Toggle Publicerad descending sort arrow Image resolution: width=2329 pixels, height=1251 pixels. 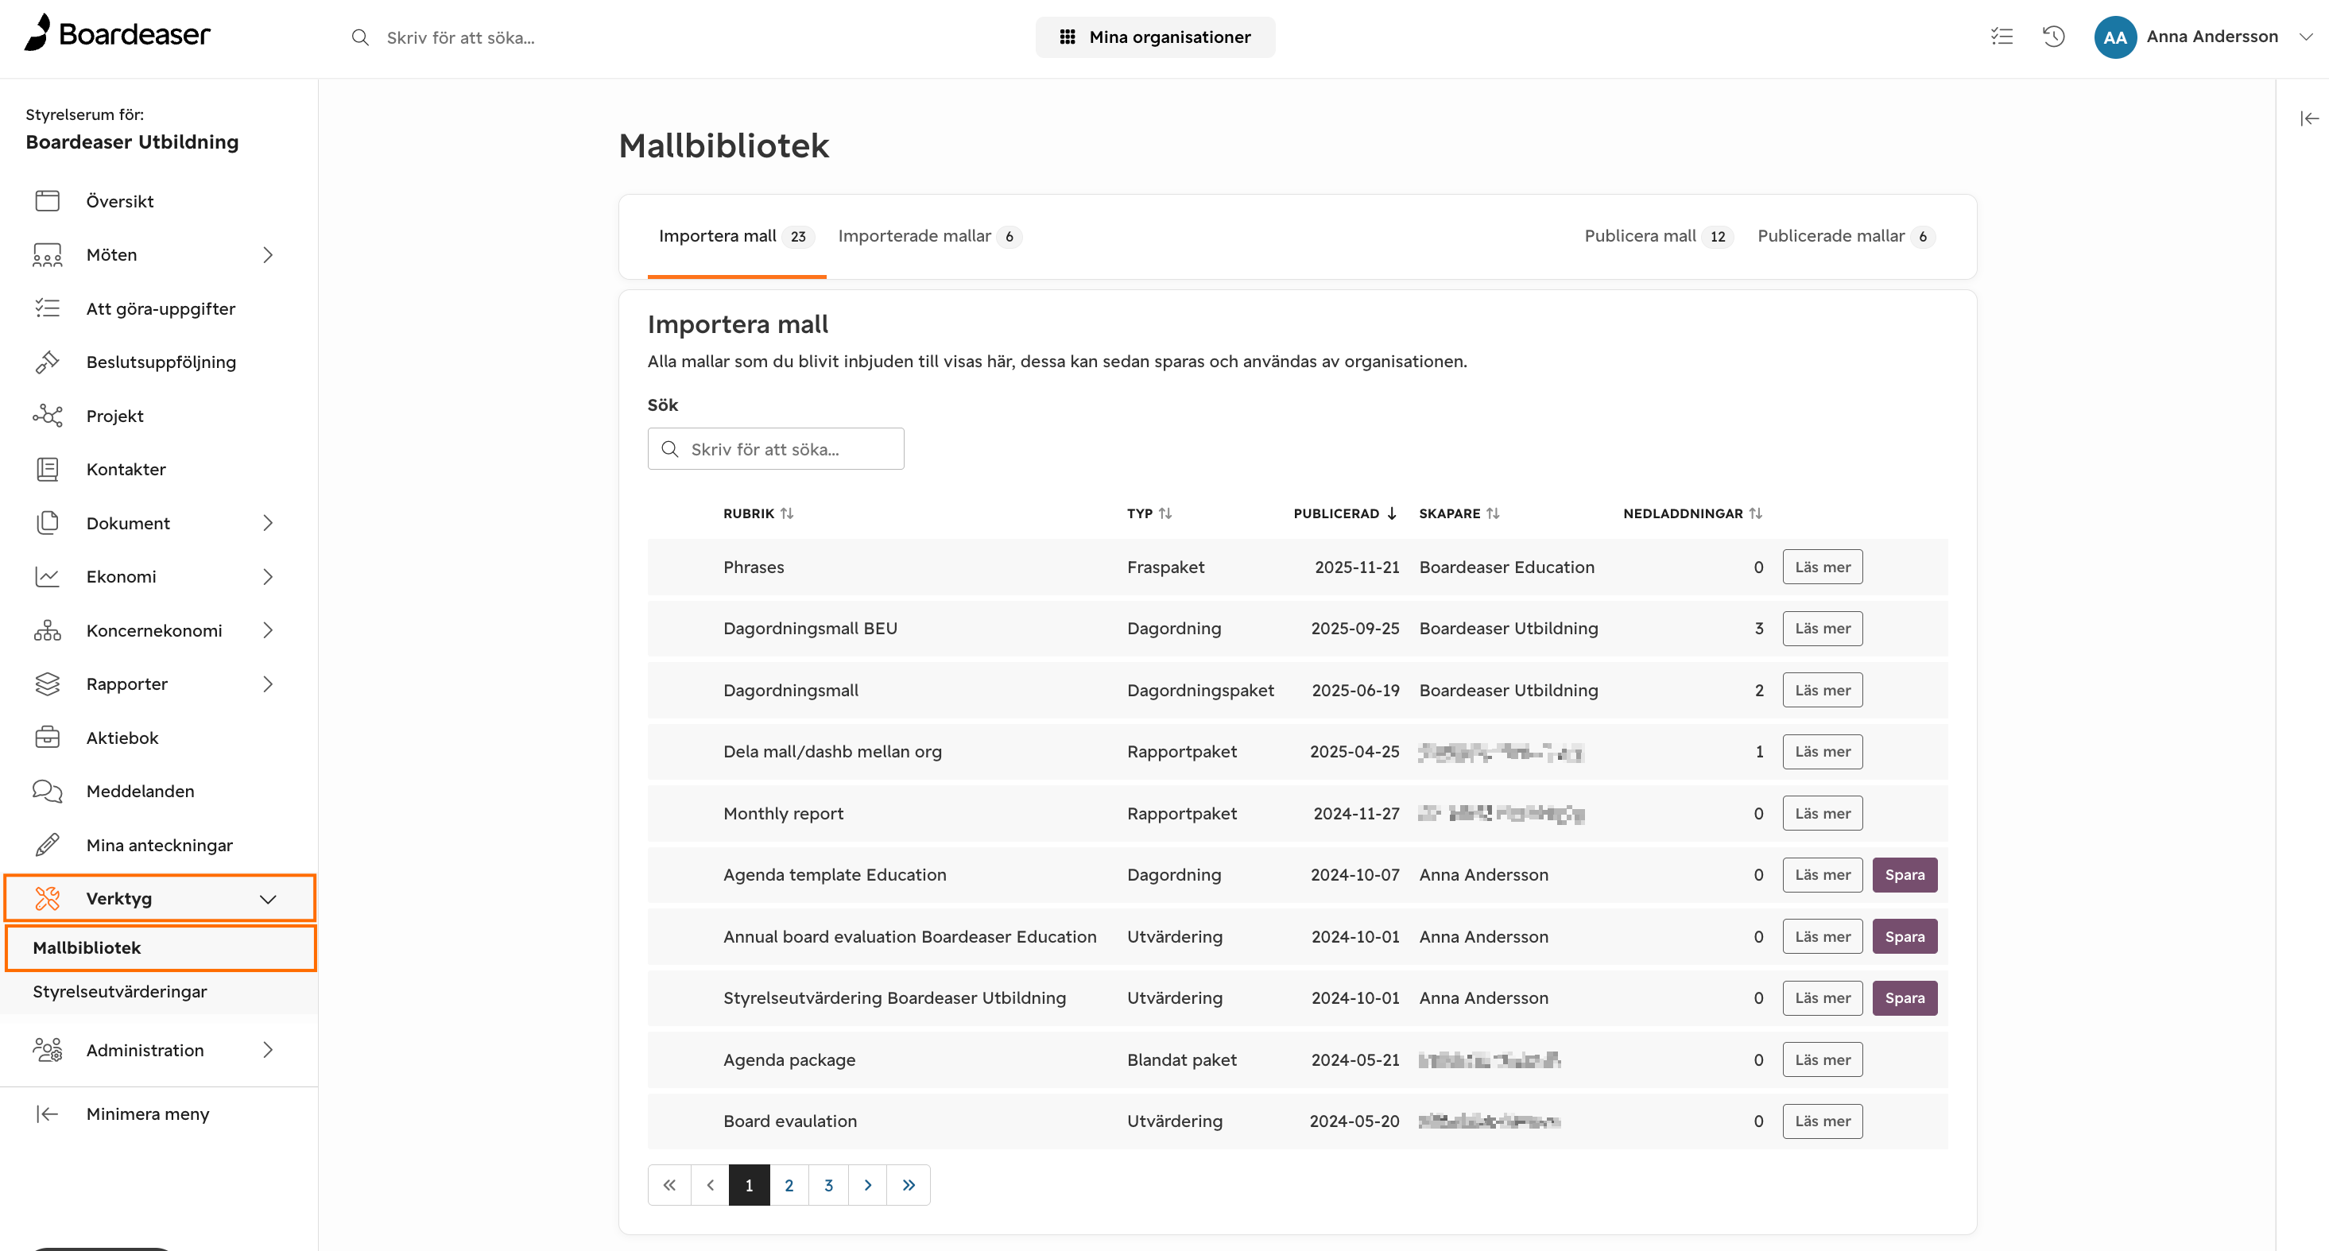click(x=1391, y=513)
